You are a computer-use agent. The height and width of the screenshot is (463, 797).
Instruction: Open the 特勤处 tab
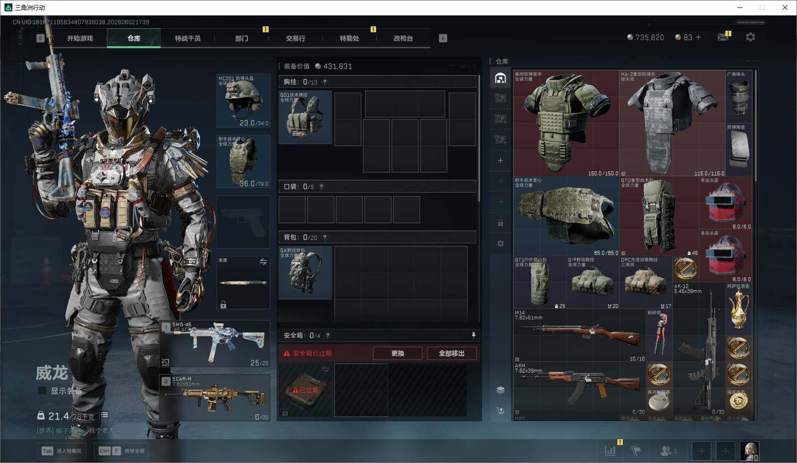point(349,38)
